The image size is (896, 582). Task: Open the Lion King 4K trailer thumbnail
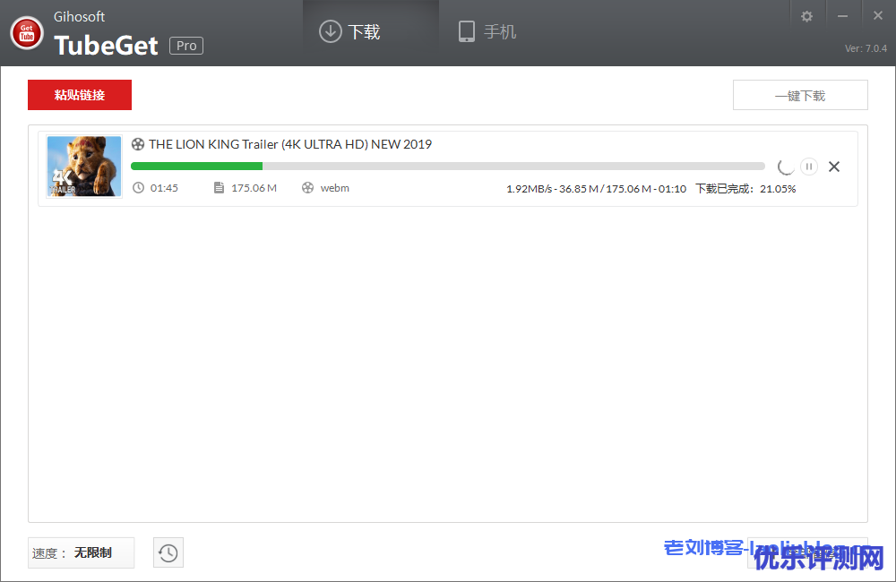click(84, 166)
